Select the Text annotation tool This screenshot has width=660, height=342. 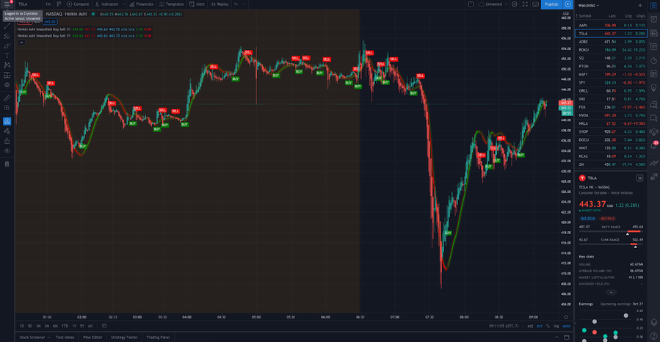(7, 56)
